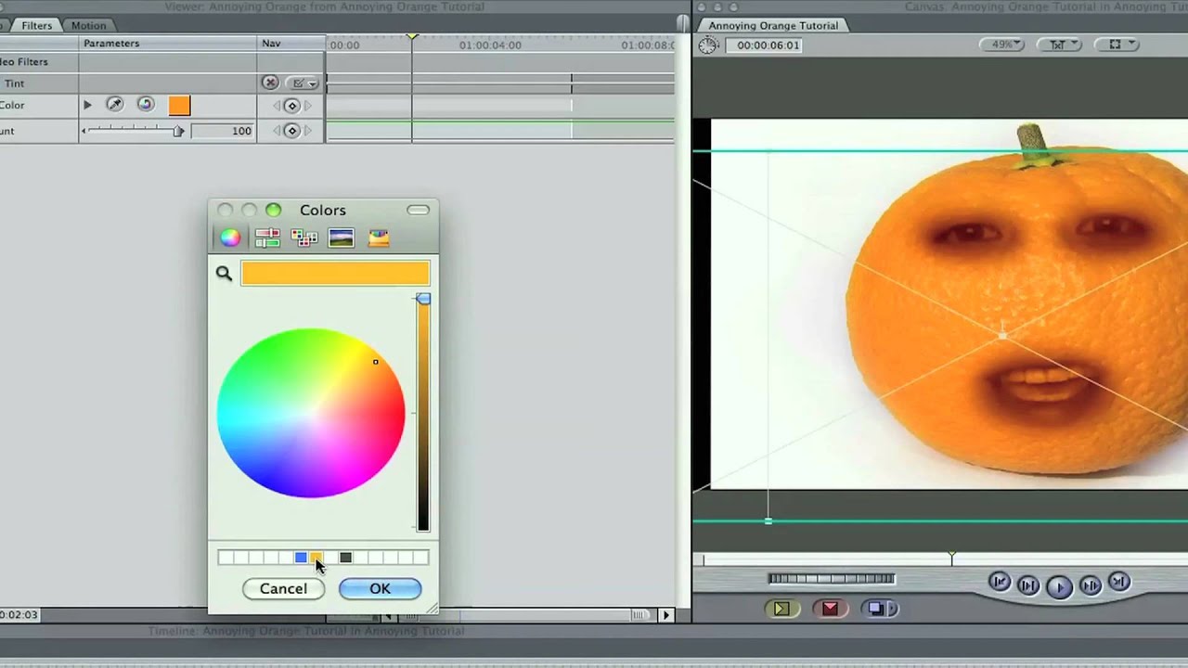Go to next Amount keyframe
The image size is (1188, 668).
(308, 131)
